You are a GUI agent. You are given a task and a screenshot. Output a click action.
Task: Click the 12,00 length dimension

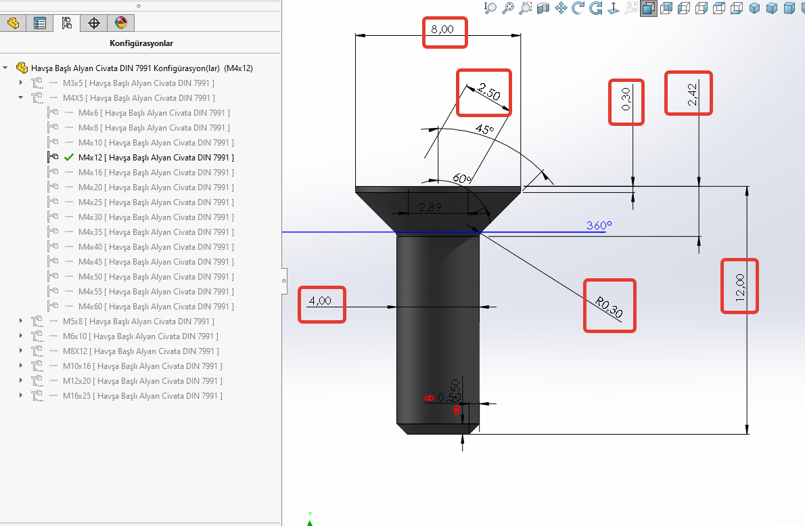pyautogui.click(x=739, y=286)
